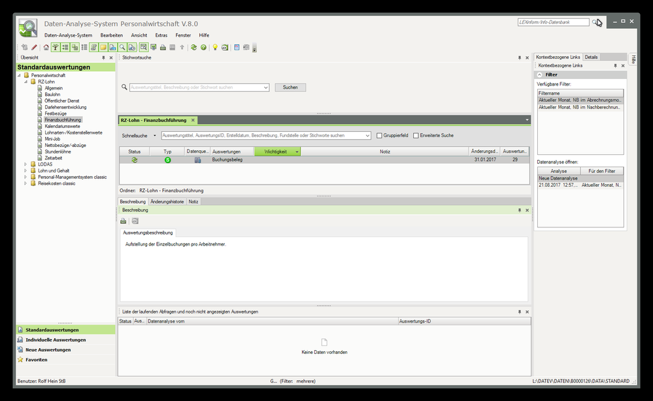This screenshot has height=401, width=653.
Task: Close the RZ-Lohn - Finanzbuchführung tab
Action: click(193, 120)
